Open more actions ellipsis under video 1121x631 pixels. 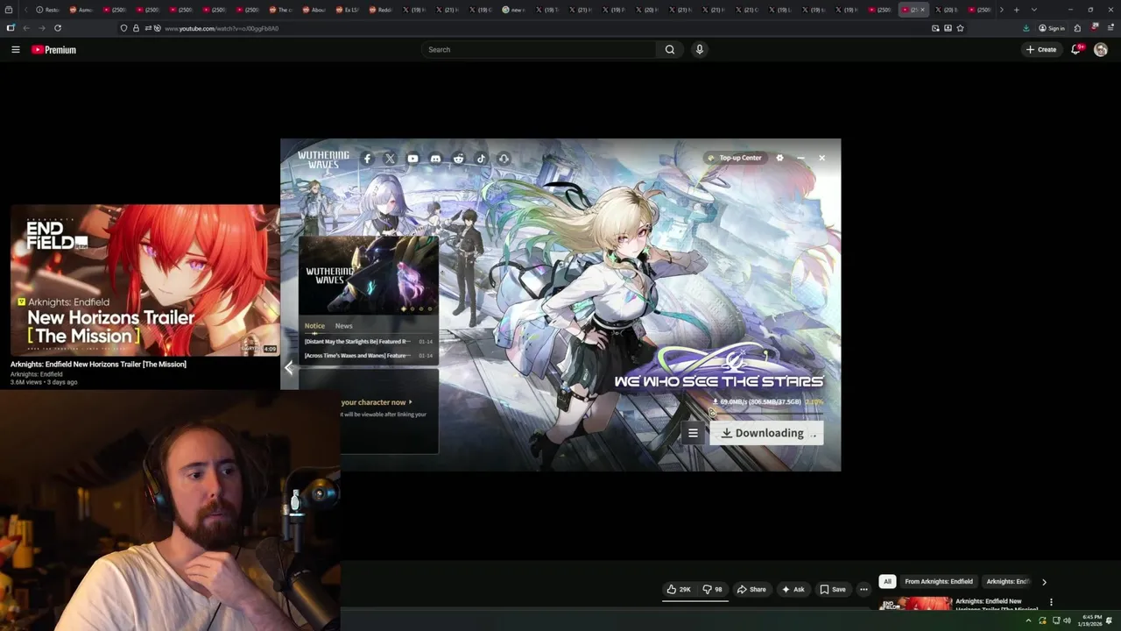click(864, 590)
